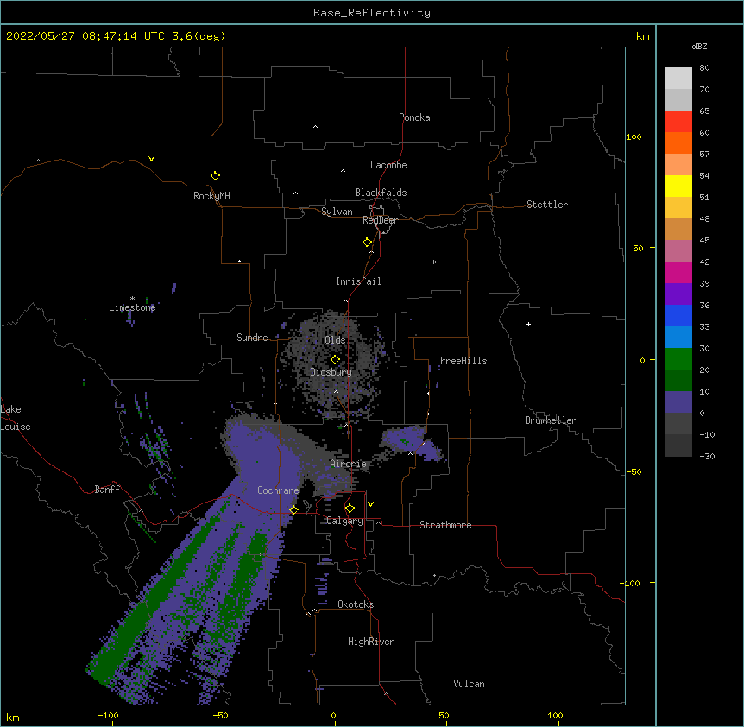This screenshot has height=727, width=744.
Task: Click the 100 tick on vertical axis
Action: click(x=634, y=136)
